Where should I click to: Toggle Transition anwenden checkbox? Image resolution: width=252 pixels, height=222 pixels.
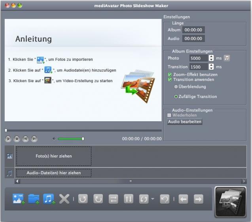coord(170,79)
